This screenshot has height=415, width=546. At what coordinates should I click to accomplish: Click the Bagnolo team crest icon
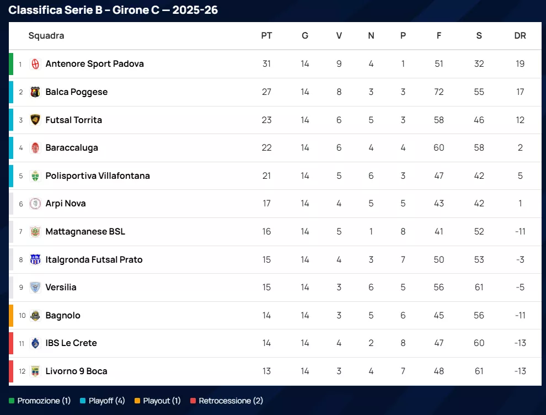coord(35,316)
